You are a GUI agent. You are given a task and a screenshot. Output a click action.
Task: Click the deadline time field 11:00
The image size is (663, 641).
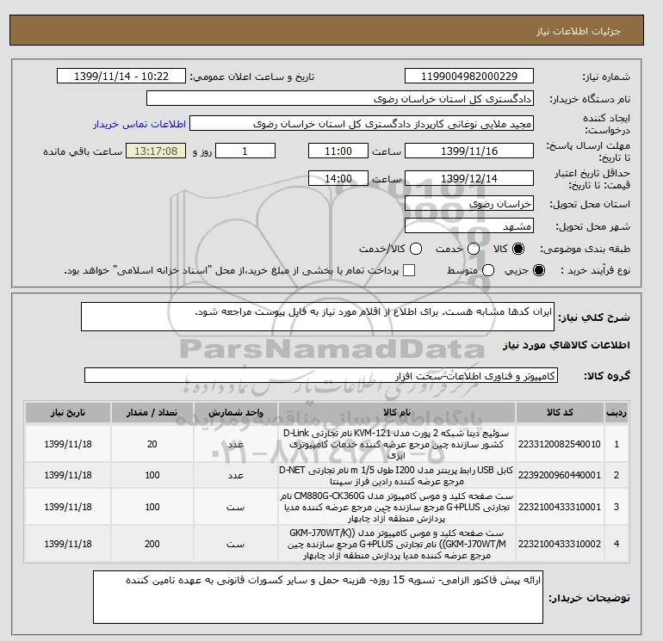click(338, 151)
